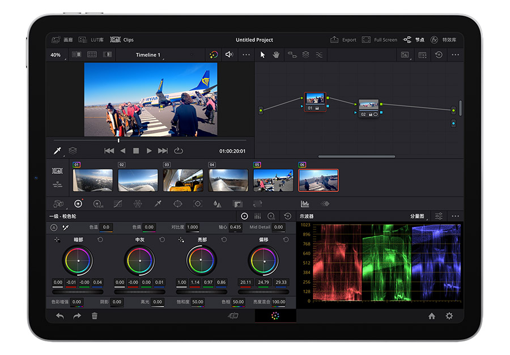The width and height of the screenshot is (510, 355).
Task: Play the clip forward
Action: tap(149, 151)
